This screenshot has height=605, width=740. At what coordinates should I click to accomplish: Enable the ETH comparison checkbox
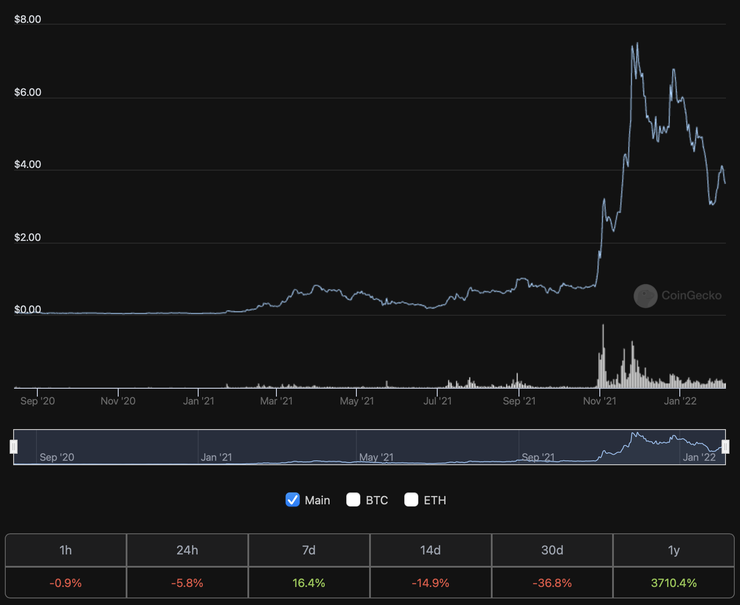point(411,500)
